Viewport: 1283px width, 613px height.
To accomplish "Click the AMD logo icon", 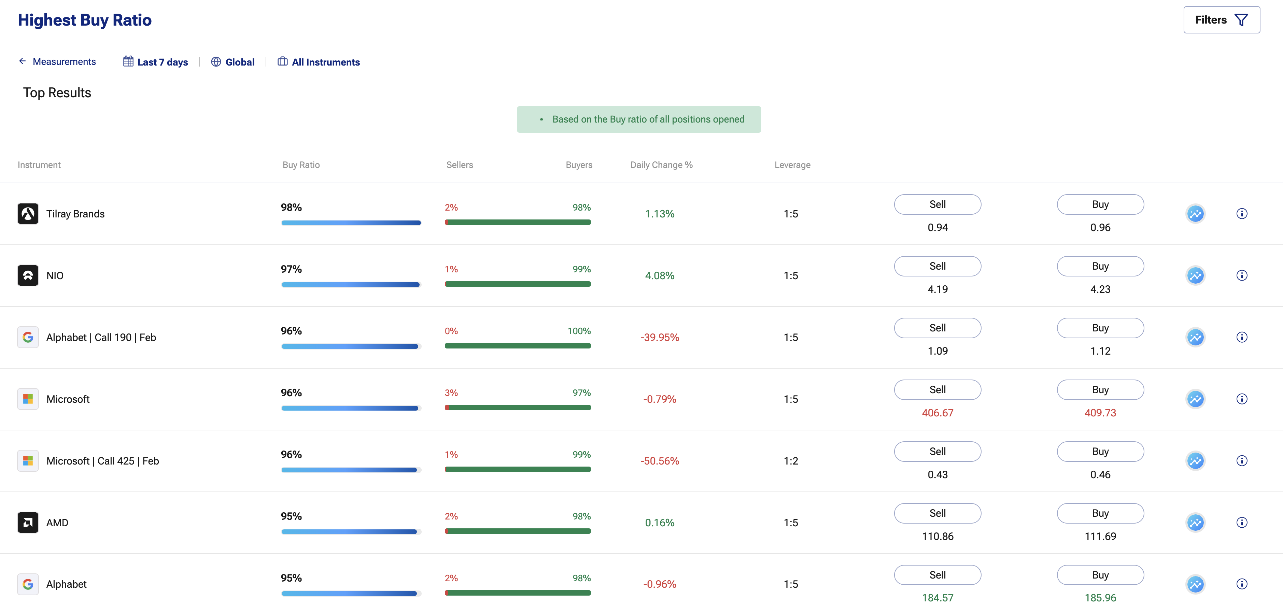I will coord(28,522).
